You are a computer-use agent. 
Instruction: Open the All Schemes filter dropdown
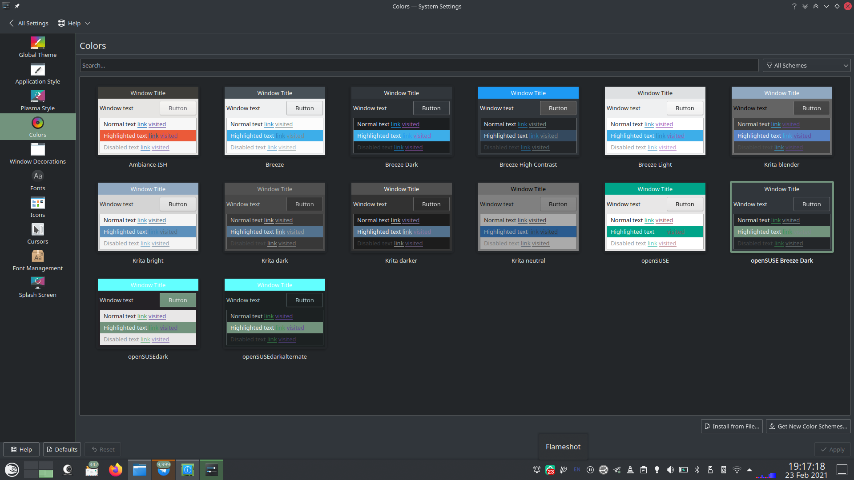point(806,65)
